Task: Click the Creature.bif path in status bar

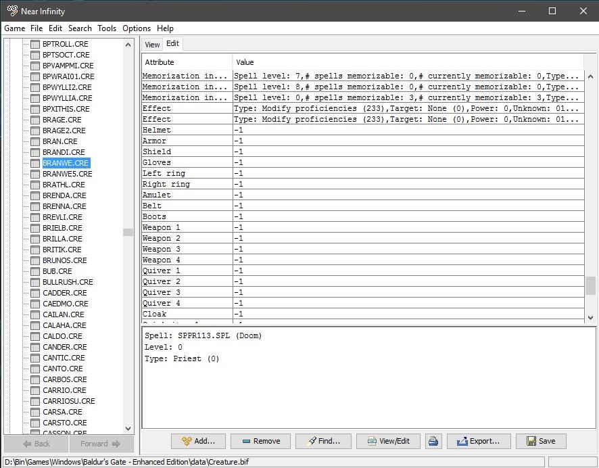Action: 127,462
